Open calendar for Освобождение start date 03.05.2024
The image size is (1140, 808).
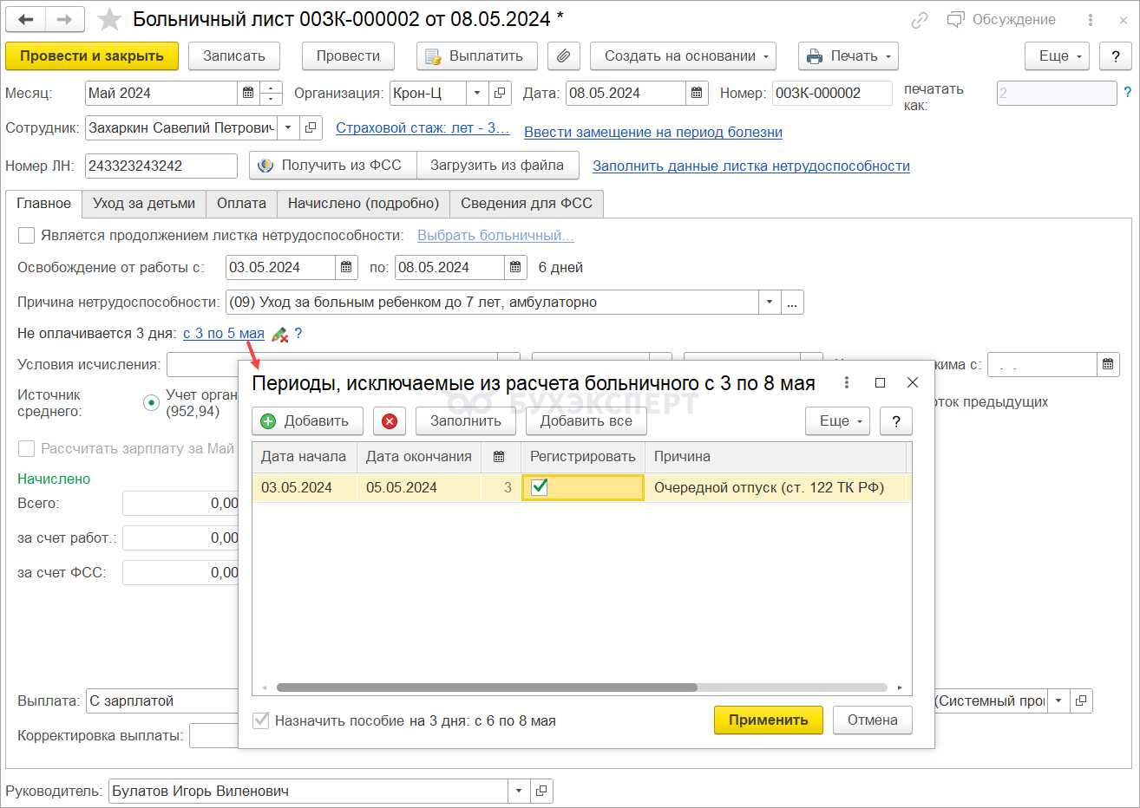click(x=346, y=267)
